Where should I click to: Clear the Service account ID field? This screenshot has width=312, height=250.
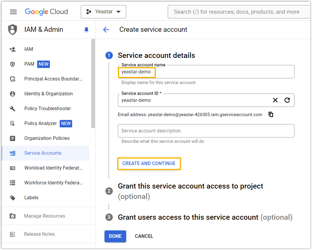coord(275,100)
